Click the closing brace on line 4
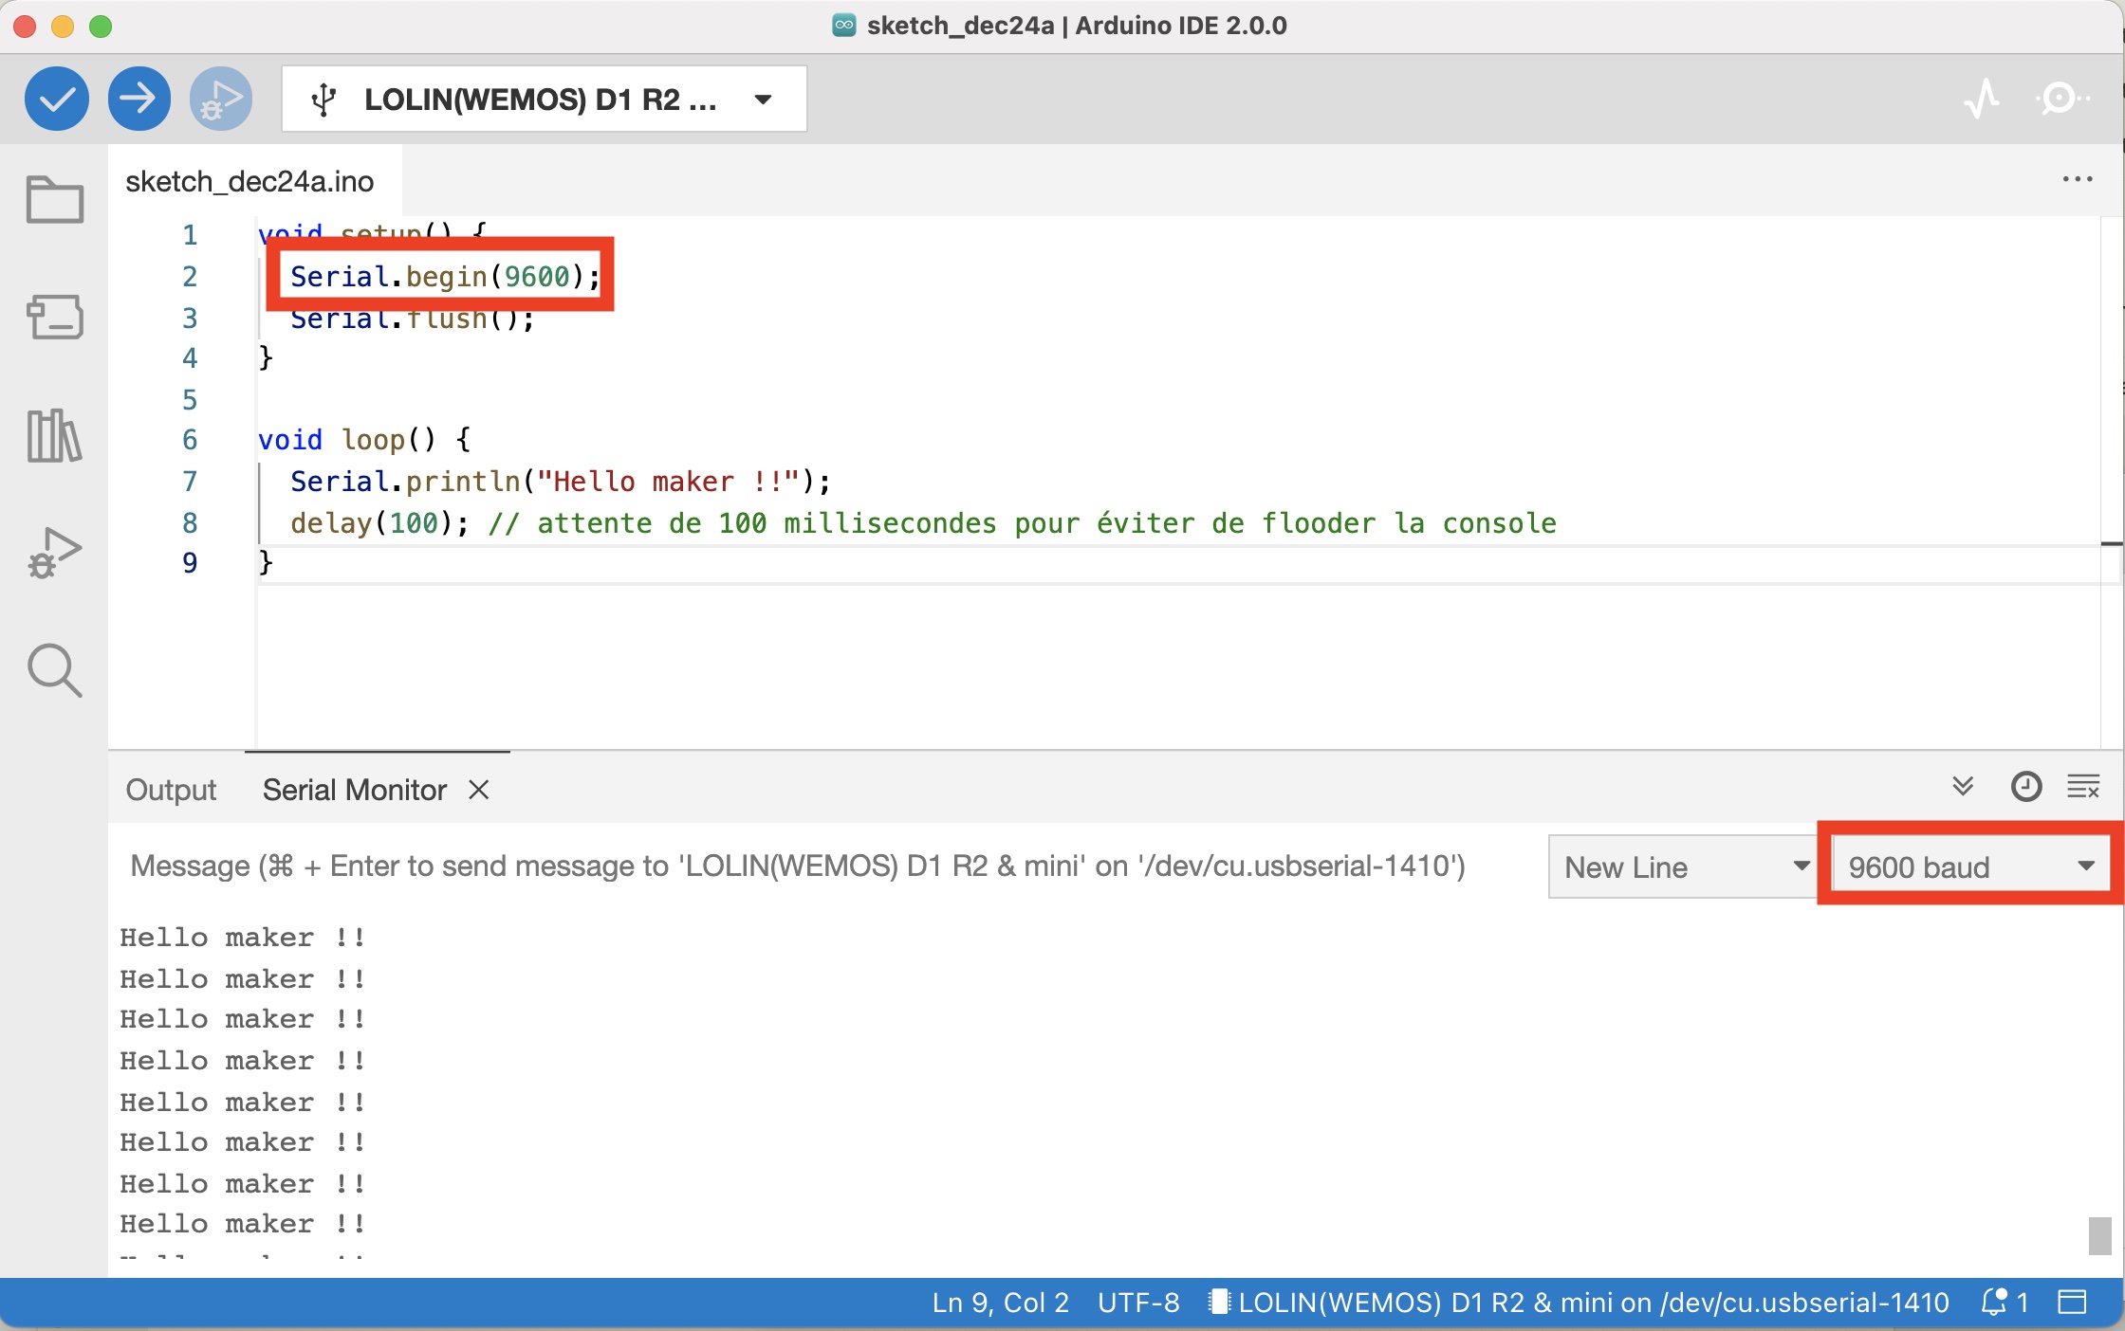This screenshot has height=1331, width=2125. [266, 357]
